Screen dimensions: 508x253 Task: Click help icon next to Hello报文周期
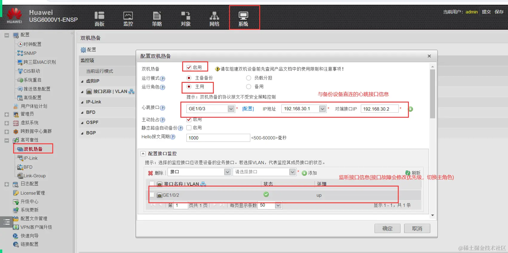click(x=173, y=137)
